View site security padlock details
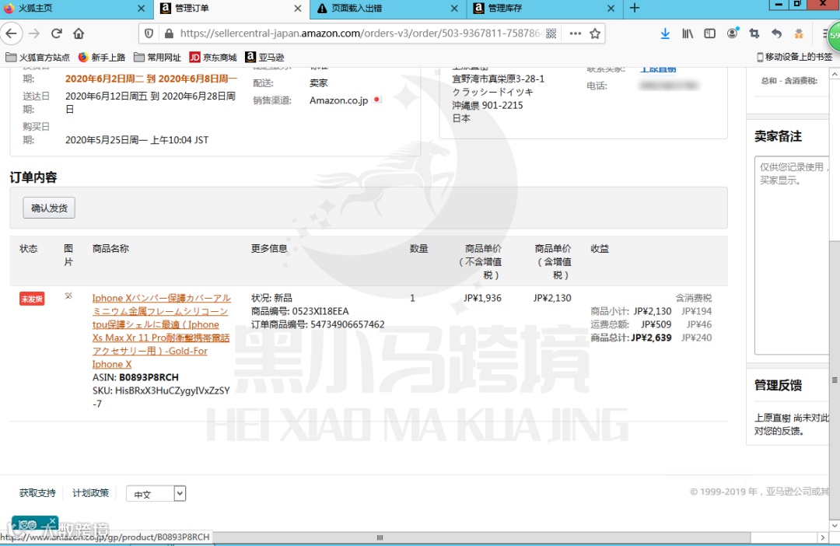The height and width of the screenshot is (546, 840). pos(169,33)
